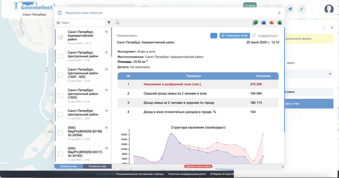Image resolution: width=339 pixels, height=178 pixels.
Task: Click the chain link icon
Action: coord(301,9)
